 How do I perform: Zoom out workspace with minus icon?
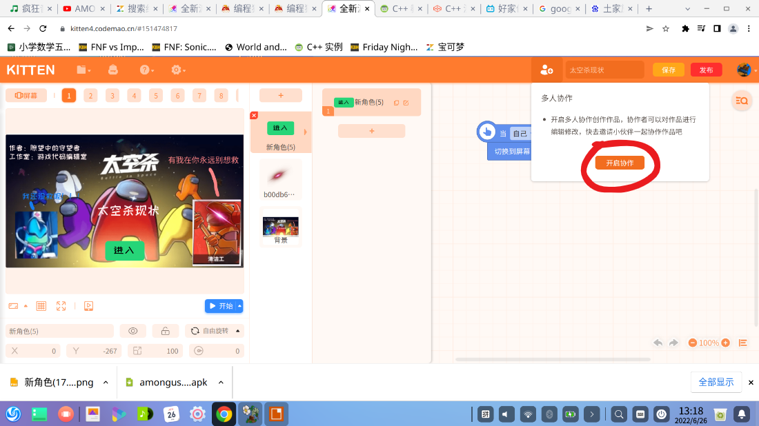[693, 343]
